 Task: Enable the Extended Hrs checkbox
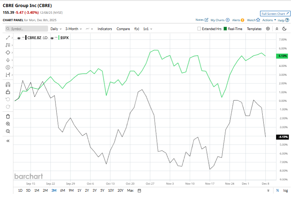pyautogui.click(x=199, y=29)
